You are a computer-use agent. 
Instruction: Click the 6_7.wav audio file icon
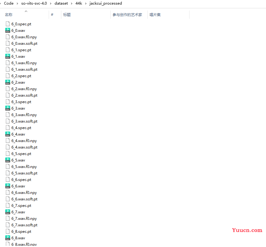(8, 212)
